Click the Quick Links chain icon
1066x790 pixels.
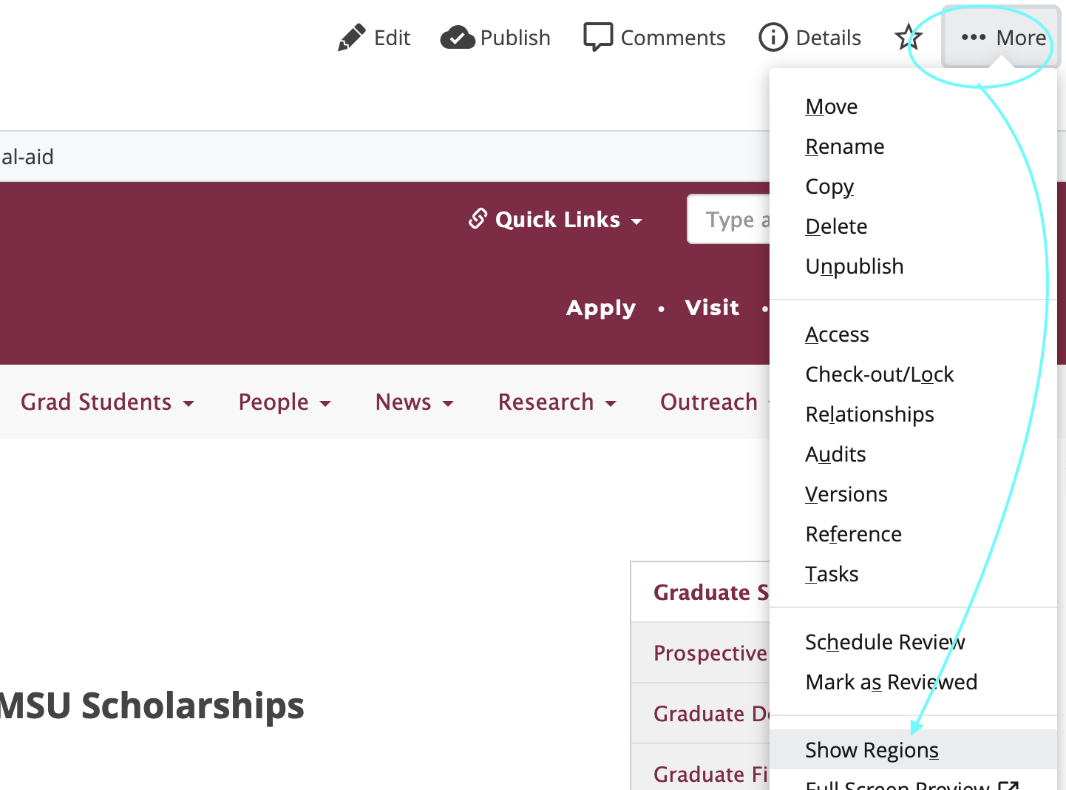[478, 219]
